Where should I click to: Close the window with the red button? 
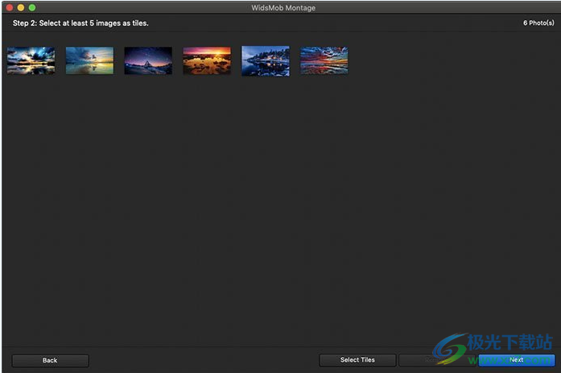(x=10, y=7)
